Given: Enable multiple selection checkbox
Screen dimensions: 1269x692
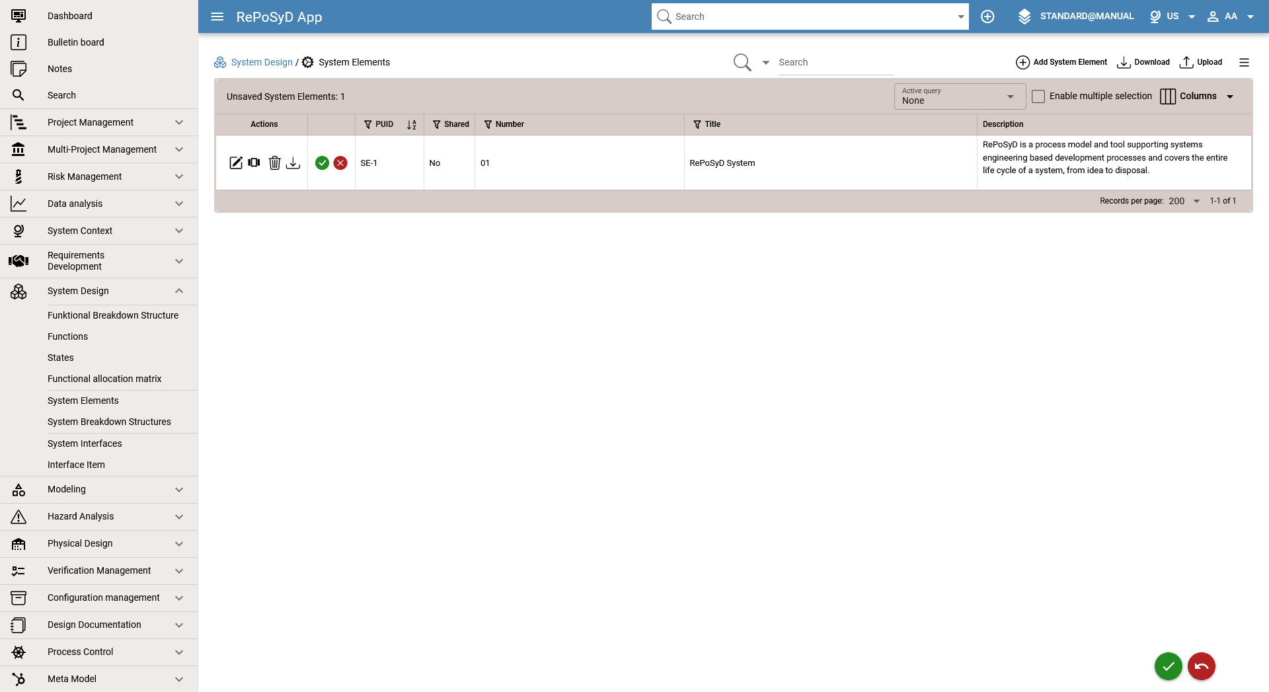Looking at the screenshot, I should [x=1038, y=96].
